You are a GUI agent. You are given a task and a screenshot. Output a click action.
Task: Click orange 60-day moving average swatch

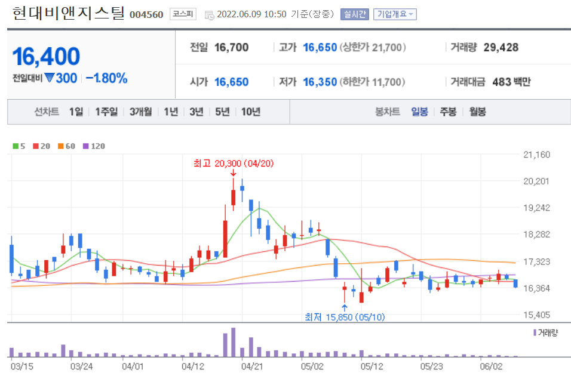(61, 146)
